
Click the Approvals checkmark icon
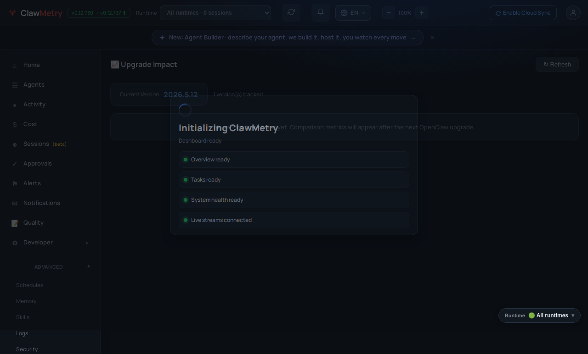[x=15, y=164]
